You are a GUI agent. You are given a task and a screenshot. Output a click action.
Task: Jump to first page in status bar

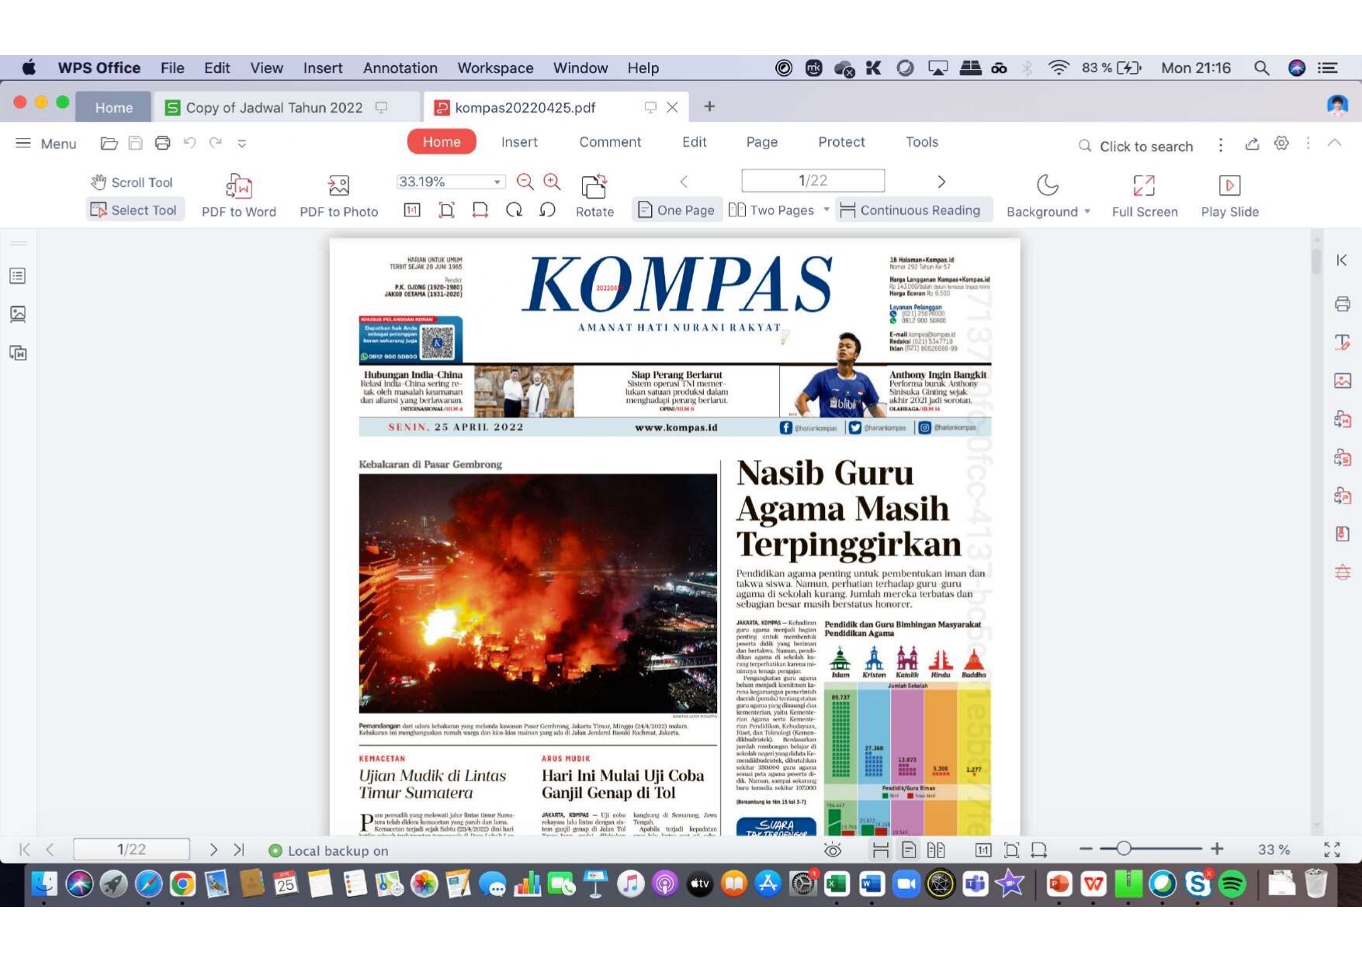(25, 850)
